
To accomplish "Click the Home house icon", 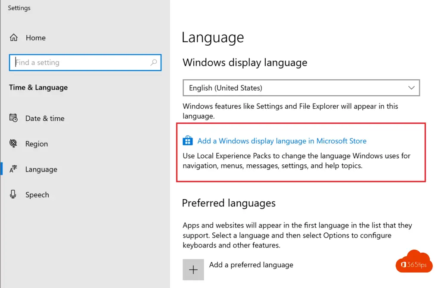I will point(14,38).
